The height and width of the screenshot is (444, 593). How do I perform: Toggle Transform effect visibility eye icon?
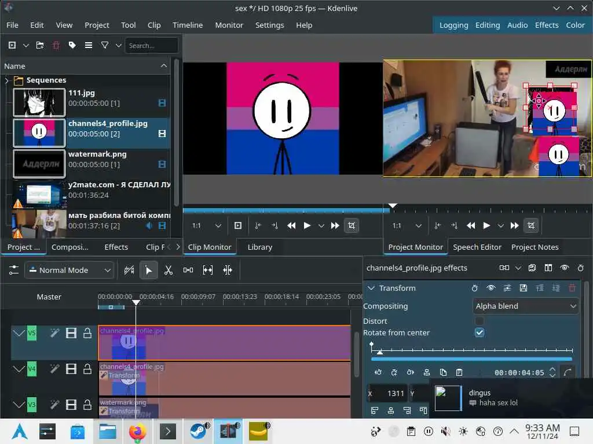tap(491, 288)
